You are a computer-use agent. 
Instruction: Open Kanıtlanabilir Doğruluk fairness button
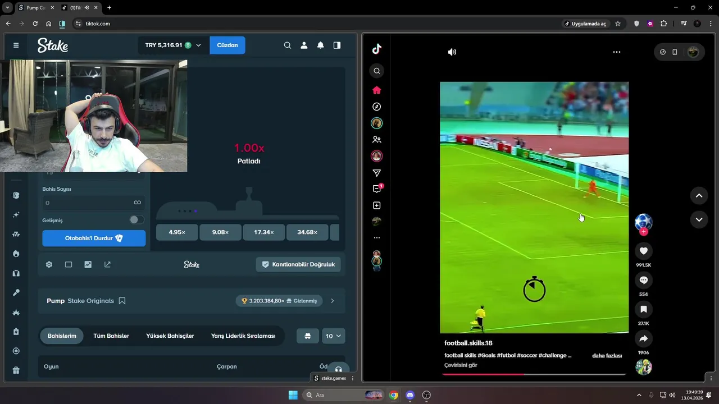298,264
